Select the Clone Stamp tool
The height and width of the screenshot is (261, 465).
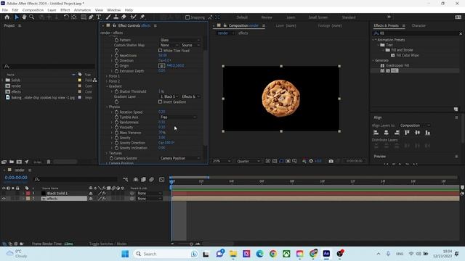[x=116, y=17]
